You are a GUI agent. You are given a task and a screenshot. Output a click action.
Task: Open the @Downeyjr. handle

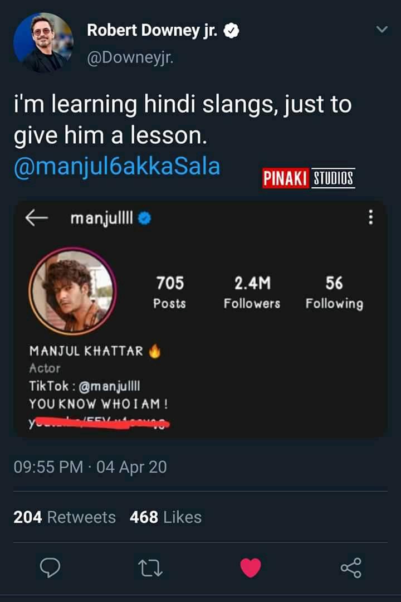130,58
